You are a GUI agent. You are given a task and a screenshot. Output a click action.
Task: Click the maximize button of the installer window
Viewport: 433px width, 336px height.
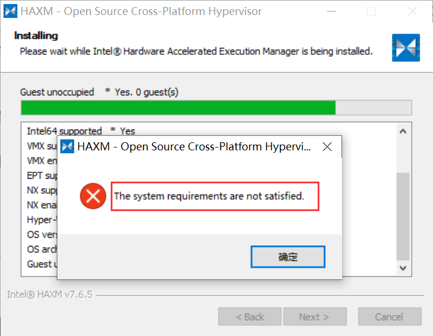[x=371, y=12]
